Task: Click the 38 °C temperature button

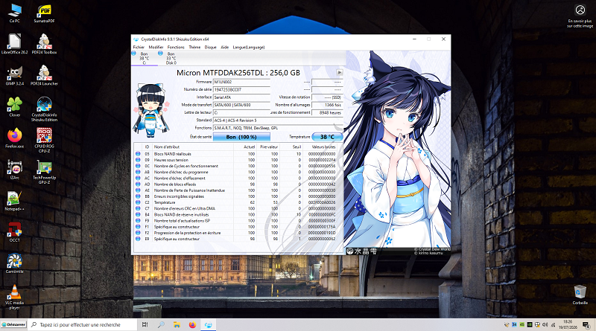Action: click(x=327, y=137)
